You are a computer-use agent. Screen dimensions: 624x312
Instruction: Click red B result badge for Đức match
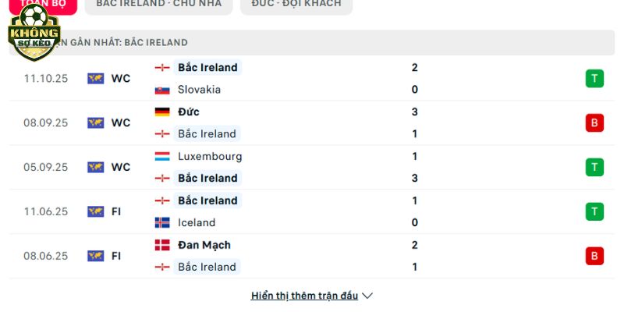pyautogui.click(x=594, y=122)
